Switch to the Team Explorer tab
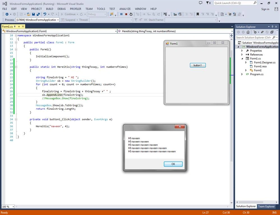280x215 pixels. pos(266,206)
